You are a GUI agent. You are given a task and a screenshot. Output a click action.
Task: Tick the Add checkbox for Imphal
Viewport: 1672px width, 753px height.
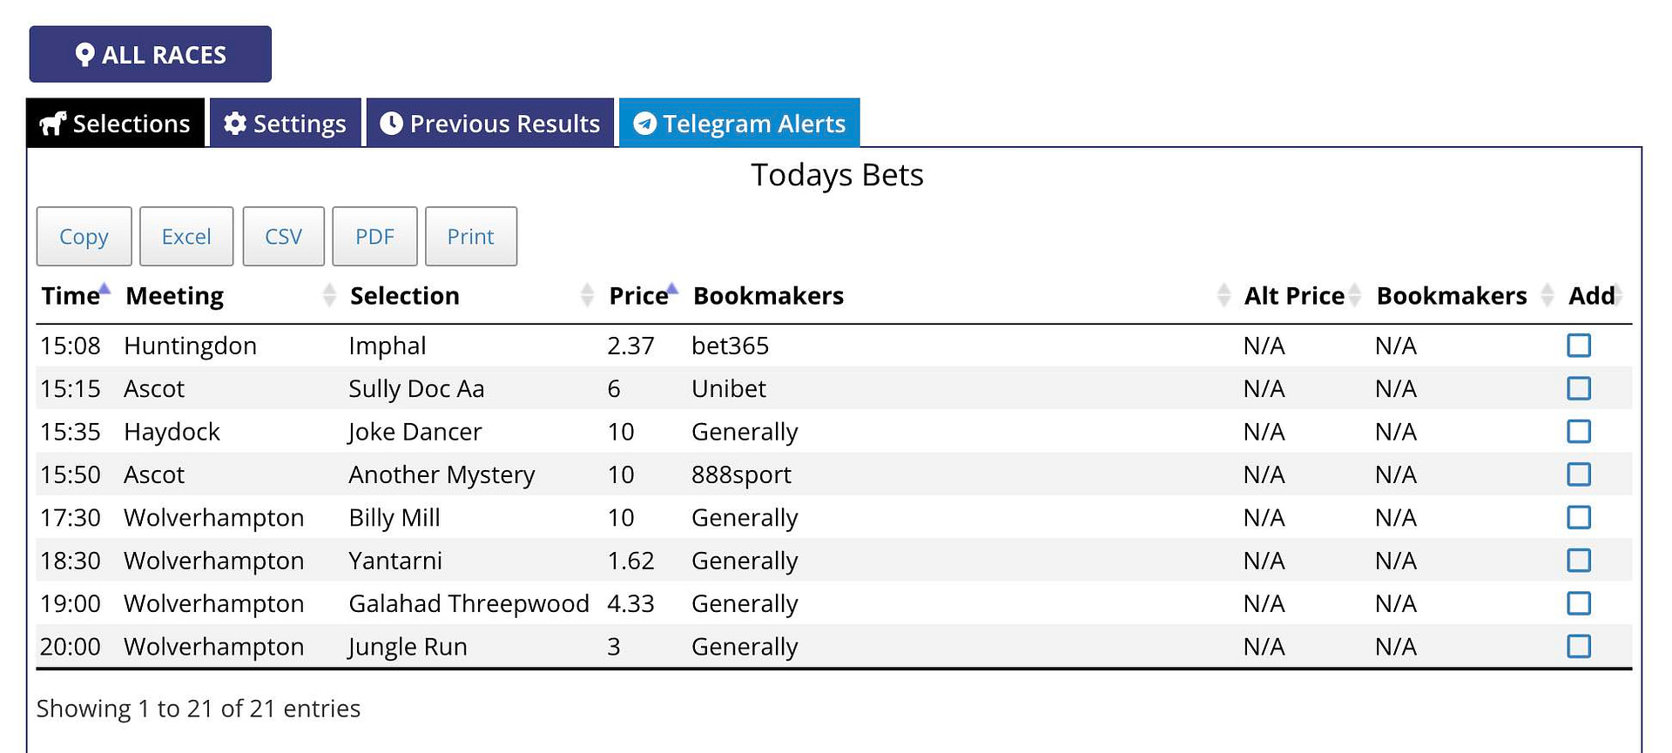(x=1579, y=346)
